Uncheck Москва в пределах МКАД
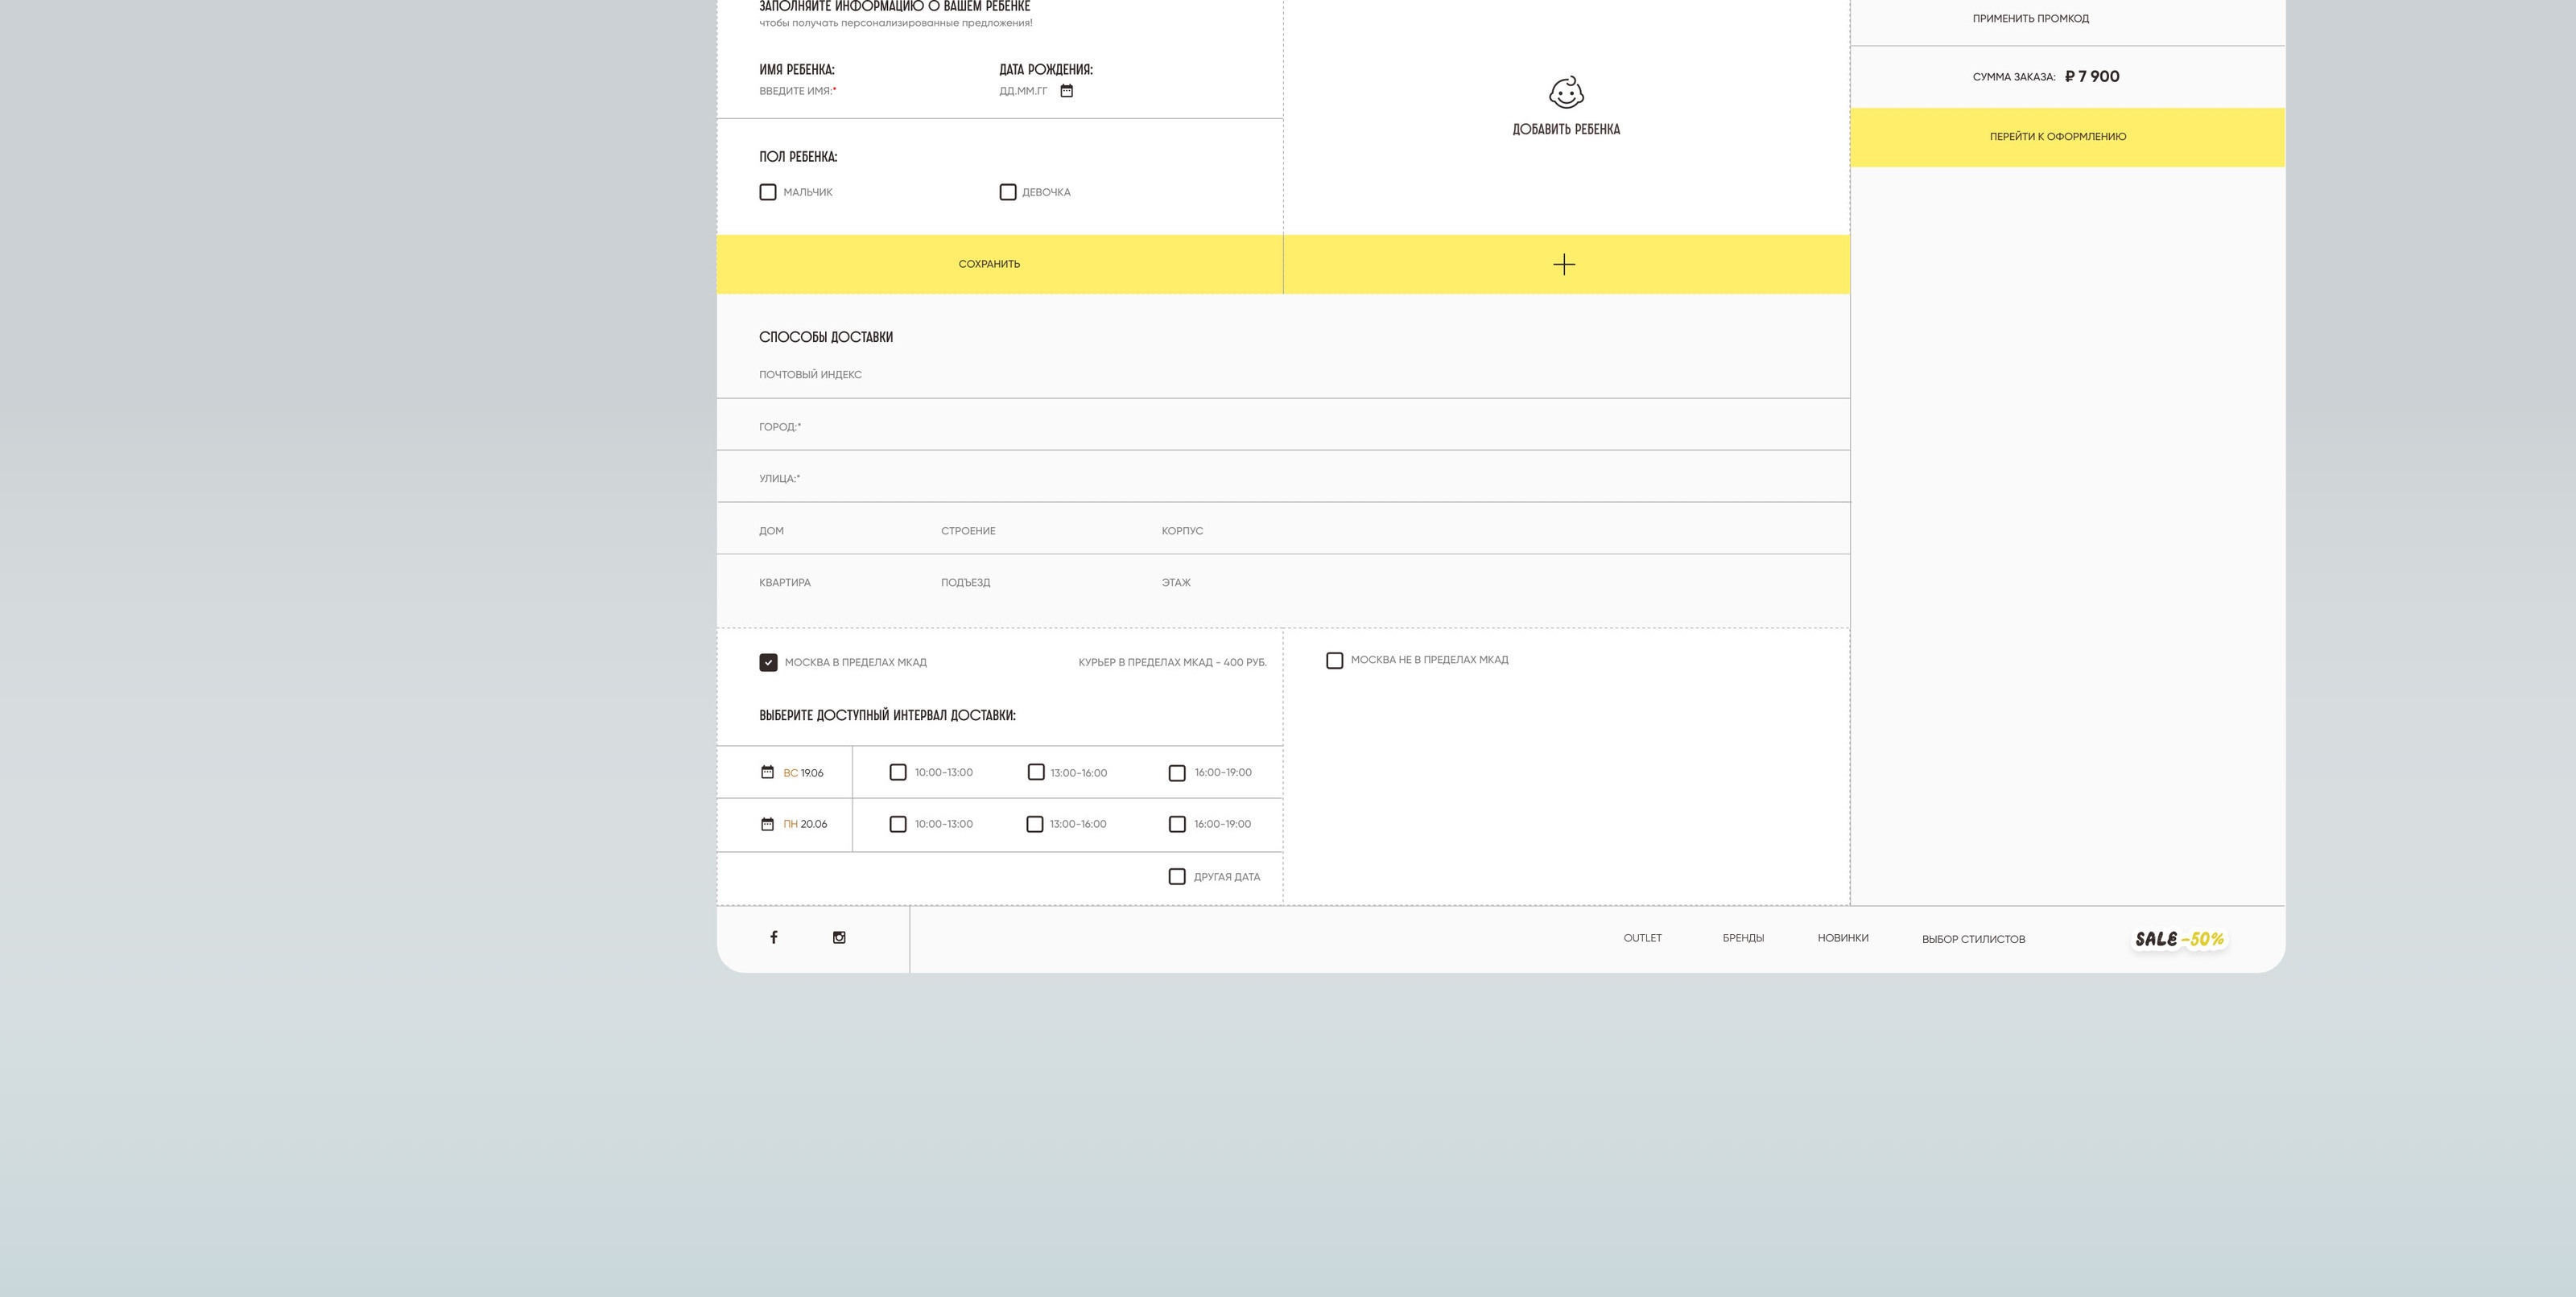This screenshot has height=1297, width=2576. [768, 662]
